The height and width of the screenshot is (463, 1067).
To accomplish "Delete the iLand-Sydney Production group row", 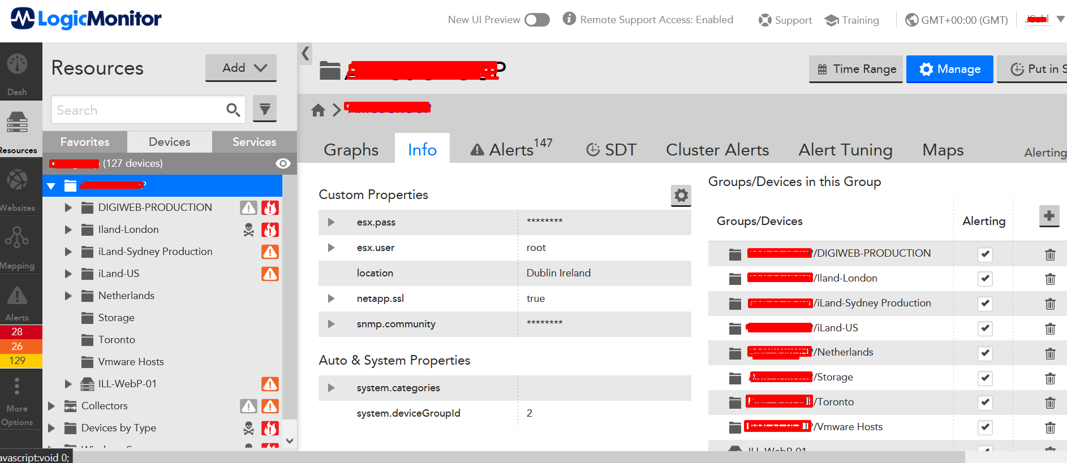I will click(x=1050, y=304).
